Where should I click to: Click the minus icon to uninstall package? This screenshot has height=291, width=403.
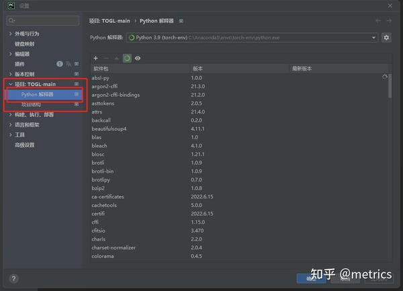[106, 58]
